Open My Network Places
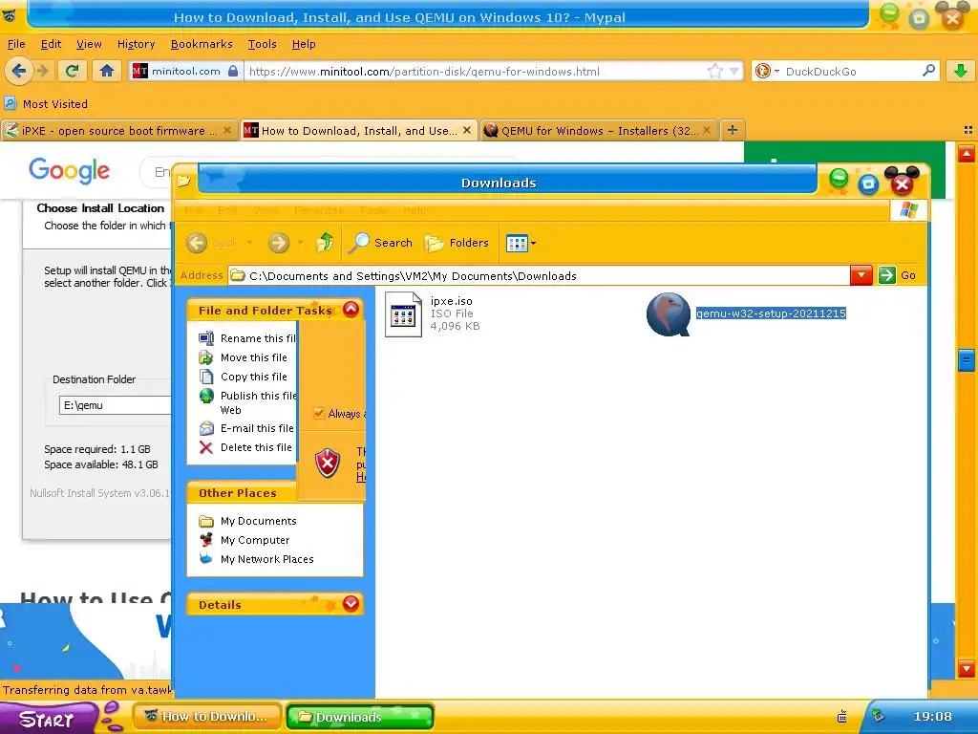The width and height of the screenshot is (978, 734). coord(256,558)
